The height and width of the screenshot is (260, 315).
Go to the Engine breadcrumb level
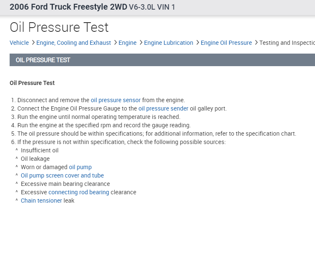point(128,43)
